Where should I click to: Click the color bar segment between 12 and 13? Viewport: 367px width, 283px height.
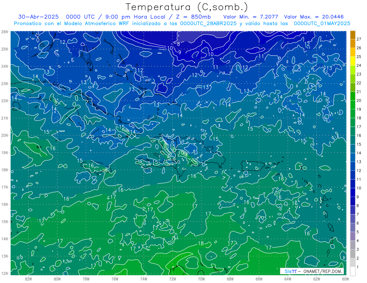(x=353, y=166)
